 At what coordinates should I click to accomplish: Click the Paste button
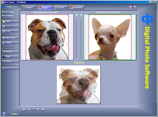pyautogui.click(x=10, y=26)
